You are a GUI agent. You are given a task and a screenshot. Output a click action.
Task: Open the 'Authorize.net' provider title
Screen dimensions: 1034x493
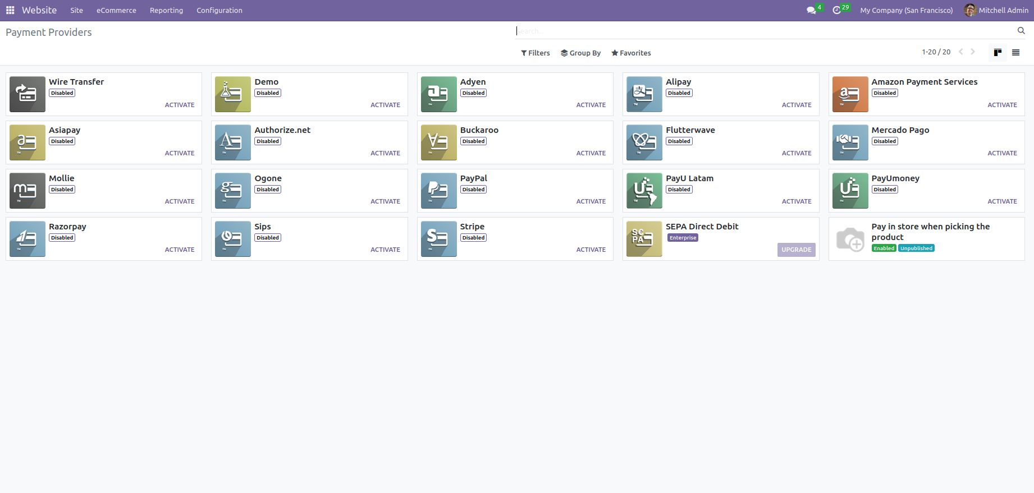282,130
